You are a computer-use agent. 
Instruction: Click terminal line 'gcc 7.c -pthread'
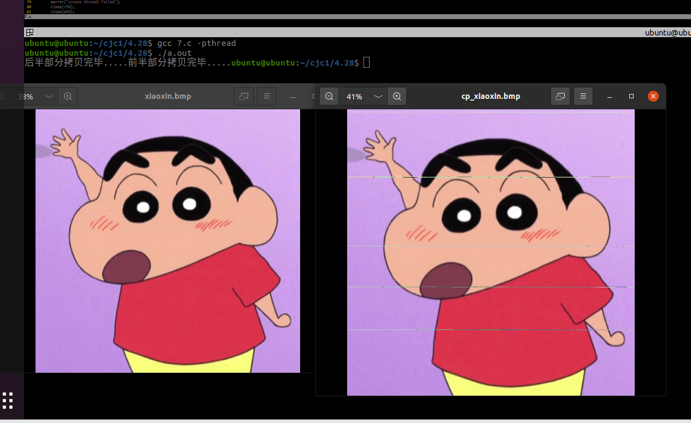(196, 43)
